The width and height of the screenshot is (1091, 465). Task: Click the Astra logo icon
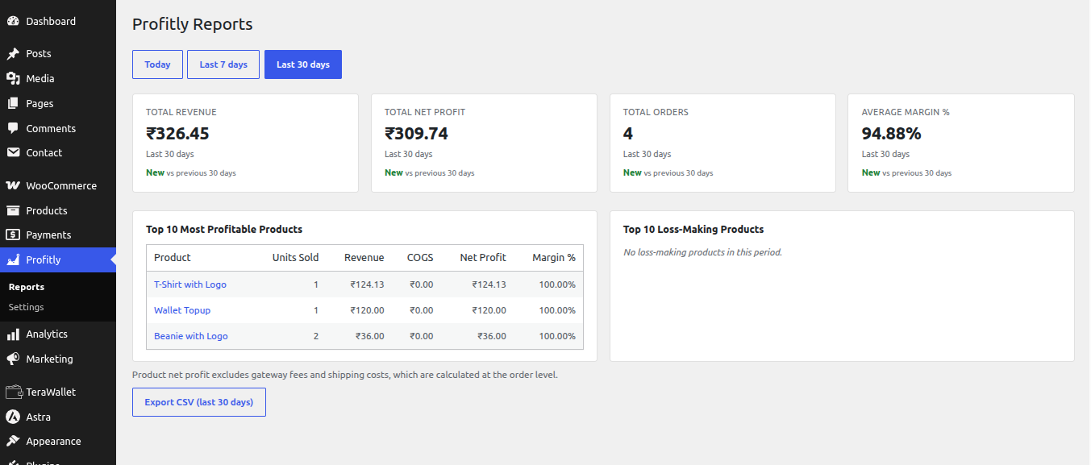[x=13, y=417]
